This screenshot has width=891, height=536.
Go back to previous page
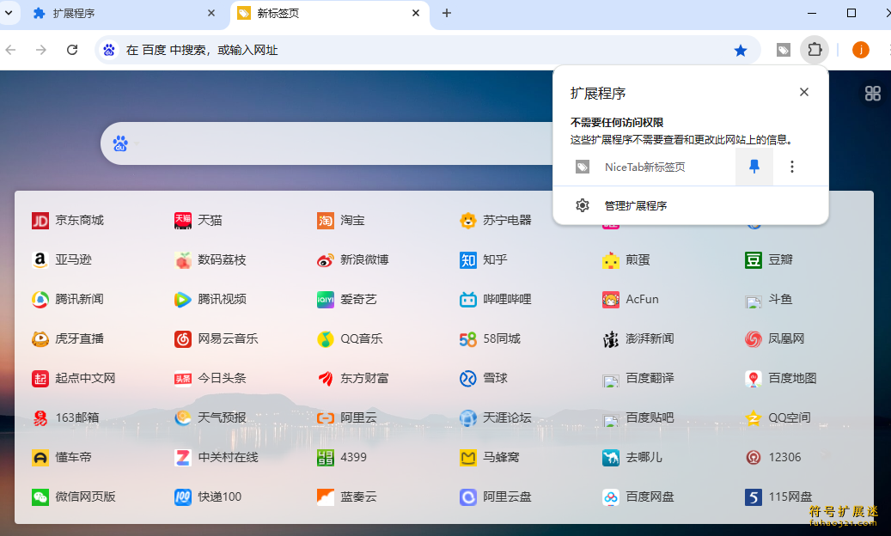[x=10, y=50]
